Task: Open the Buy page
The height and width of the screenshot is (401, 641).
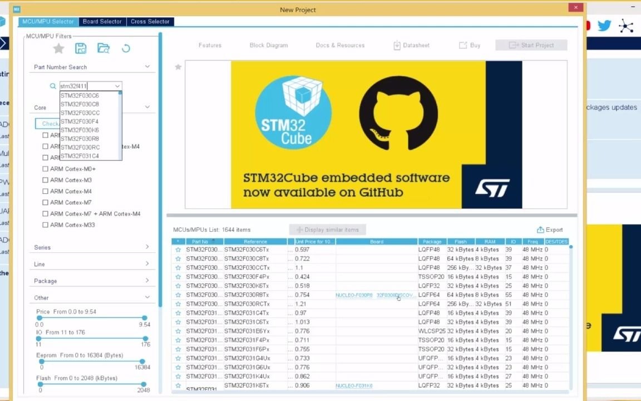Action: tap(469, 45)
